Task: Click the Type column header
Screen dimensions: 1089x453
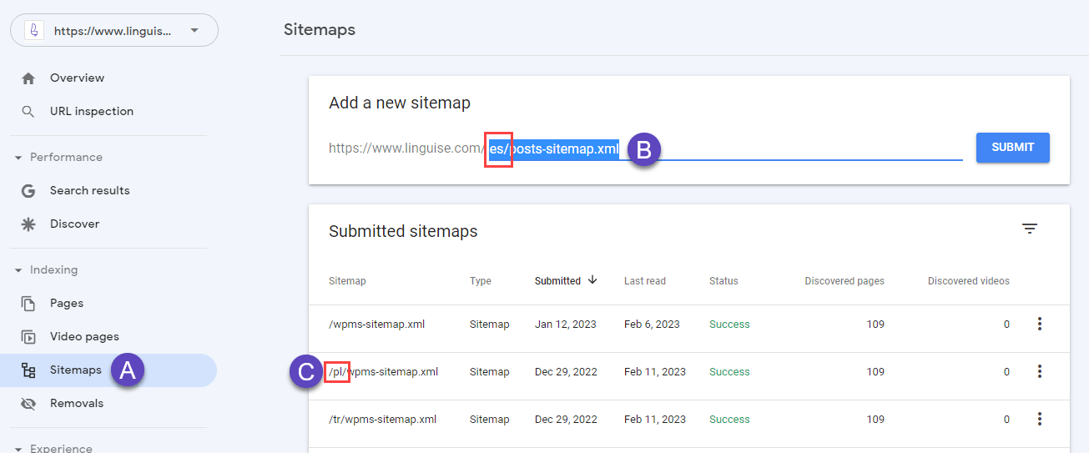Action: click(481, 281)
